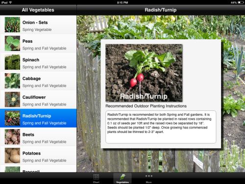Image resolution: width=245 pixels, height=184 pixels.
Task: Tap the Beets thumbnail image
Action: coord(12,137)
